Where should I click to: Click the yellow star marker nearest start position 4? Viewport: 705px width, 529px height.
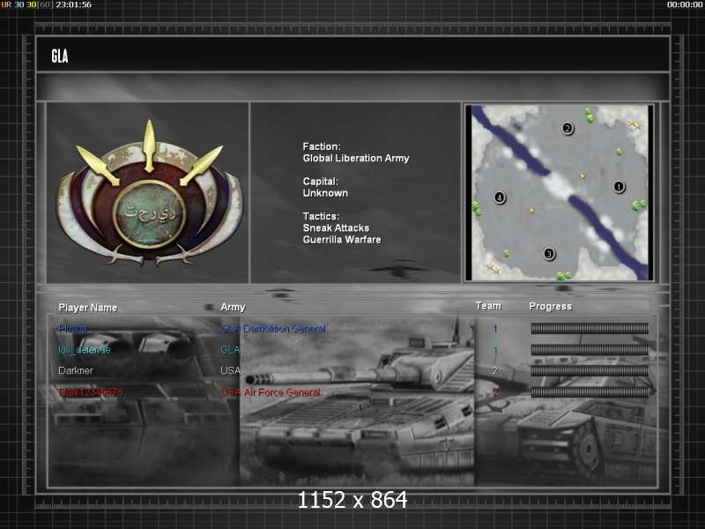[x=532, y=211]
